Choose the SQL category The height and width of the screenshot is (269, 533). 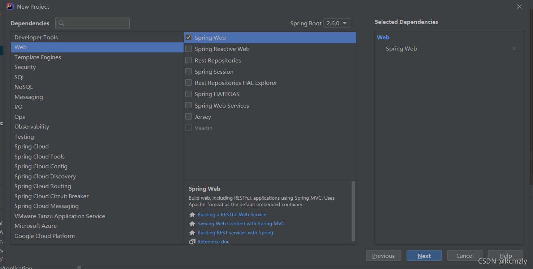(x=97, y=77)
